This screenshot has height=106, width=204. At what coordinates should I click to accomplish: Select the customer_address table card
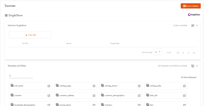click(75, 96)
